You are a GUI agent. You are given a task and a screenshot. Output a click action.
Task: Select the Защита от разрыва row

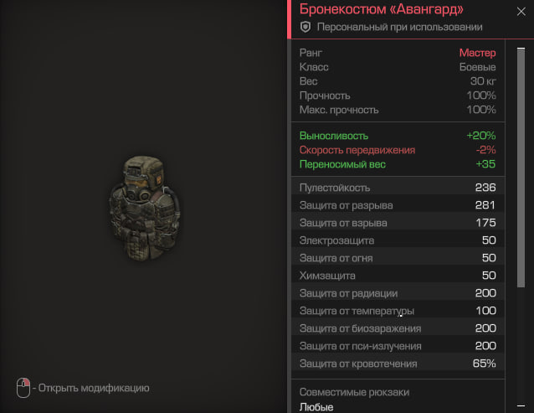398,205
